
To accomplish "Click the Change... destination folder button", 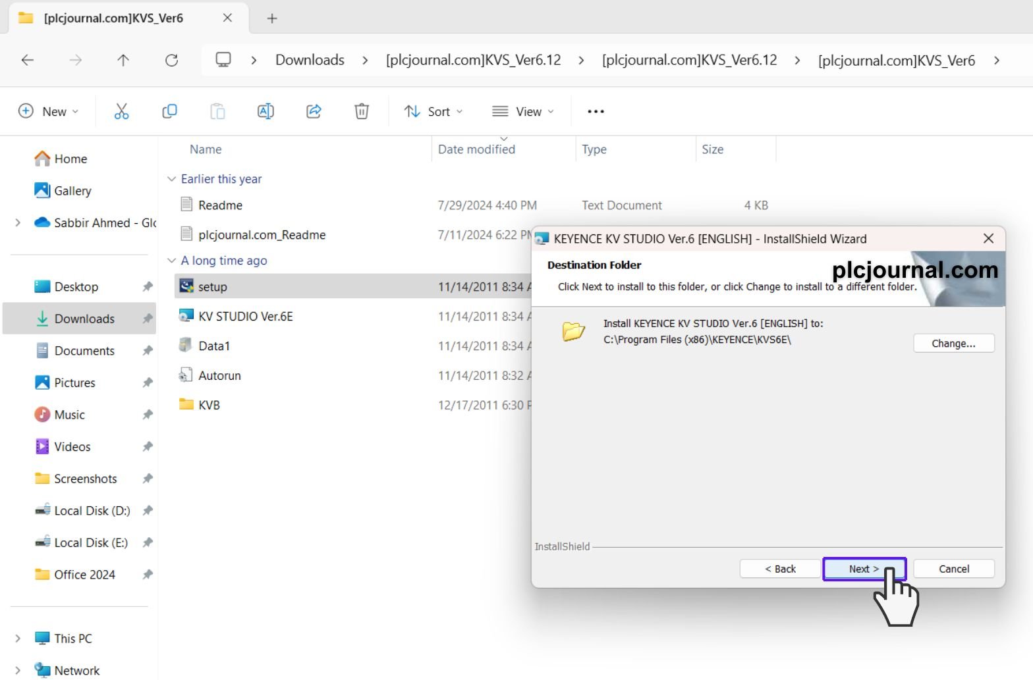I will [x=953, y=344].
